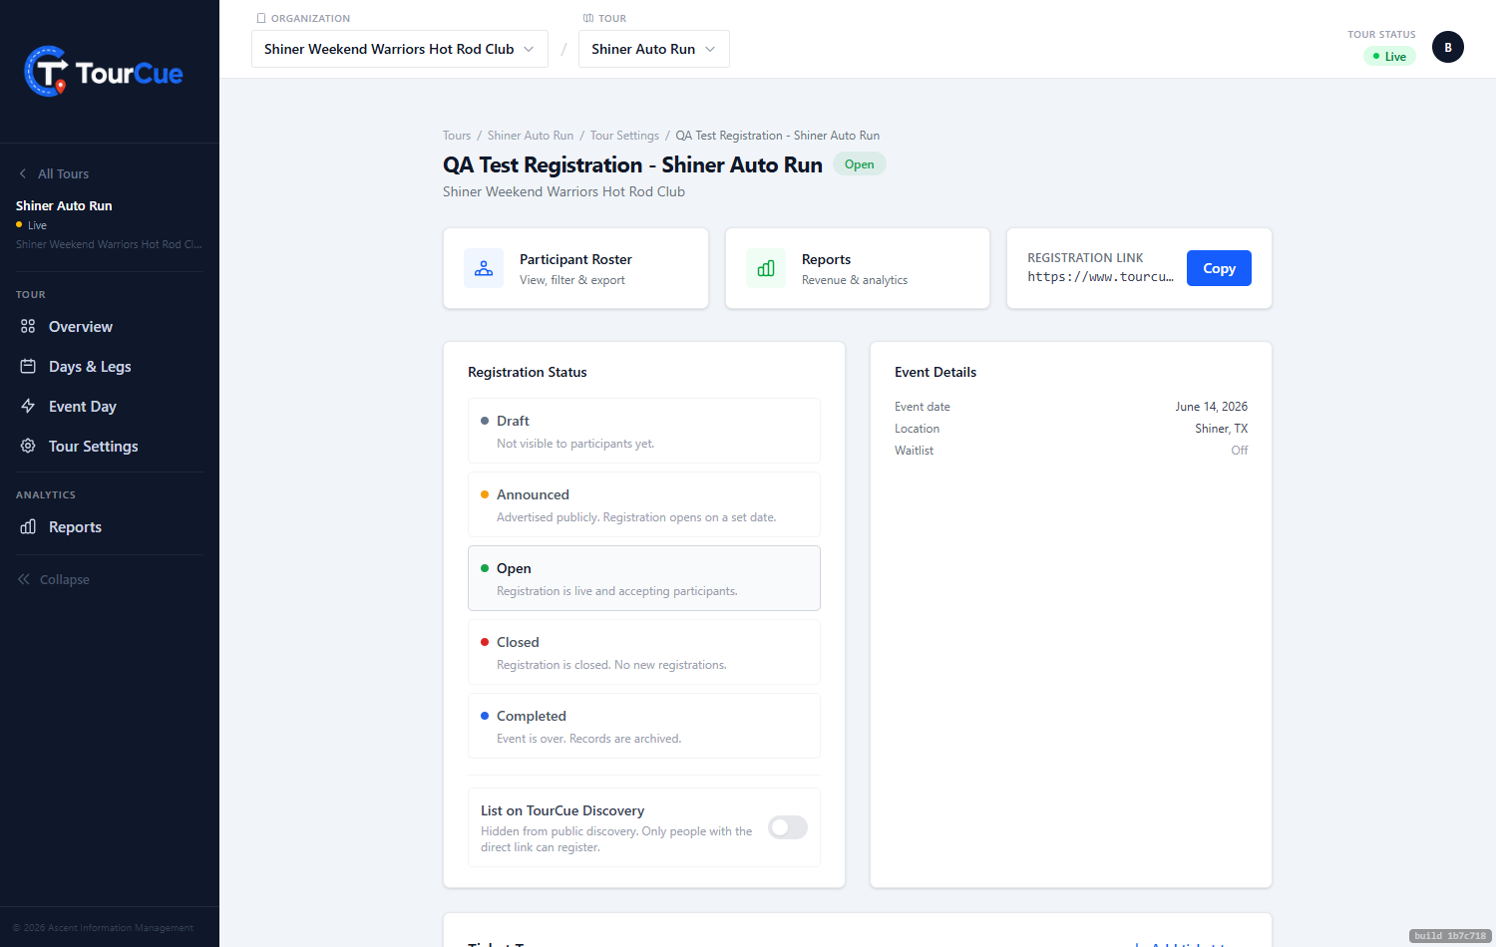Screen dimensions: 1496x947
Task: Select the Completed registration status
Action: click(644, 726)
